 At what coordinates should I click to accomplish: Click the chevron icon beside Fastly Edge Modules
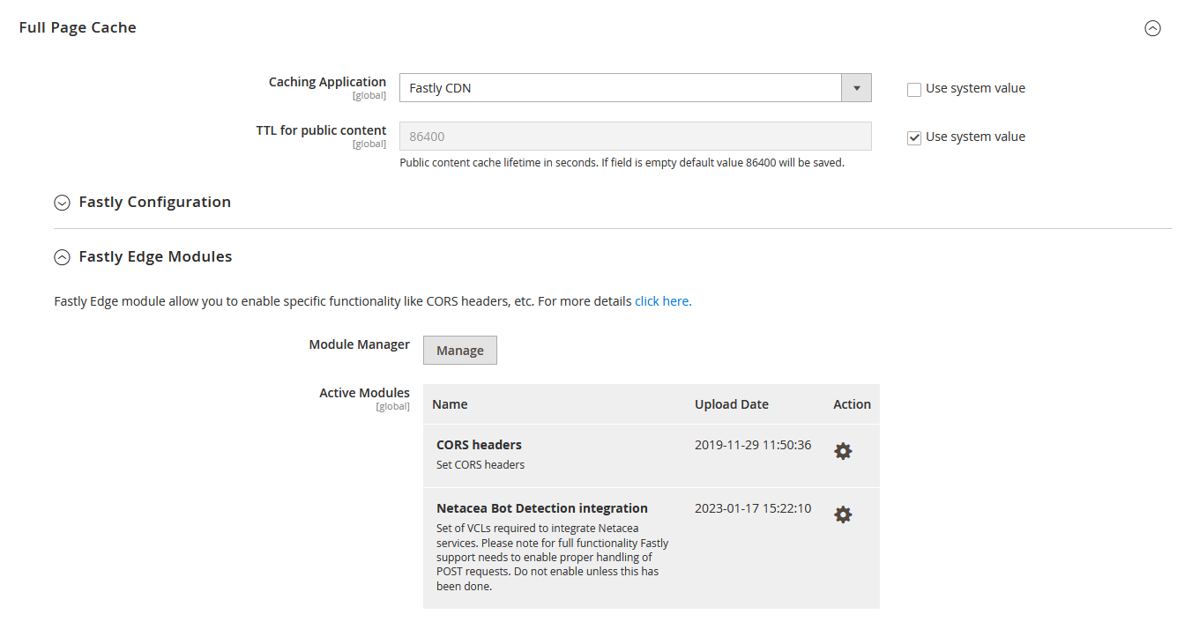pos(62,257)
